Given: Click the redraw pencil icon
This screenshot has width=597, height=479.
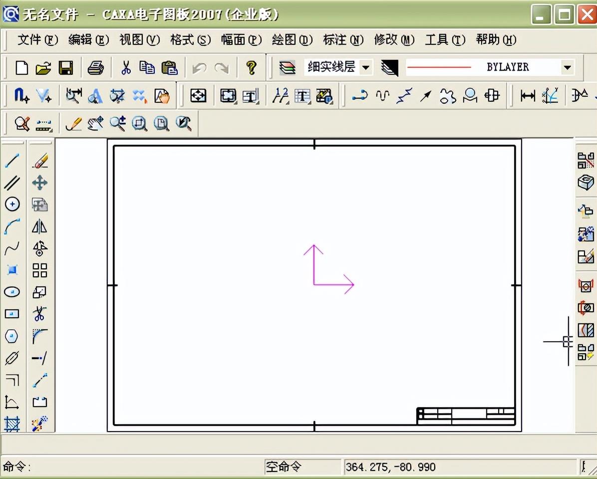Looking at the screenshot, I should point(73,124).
